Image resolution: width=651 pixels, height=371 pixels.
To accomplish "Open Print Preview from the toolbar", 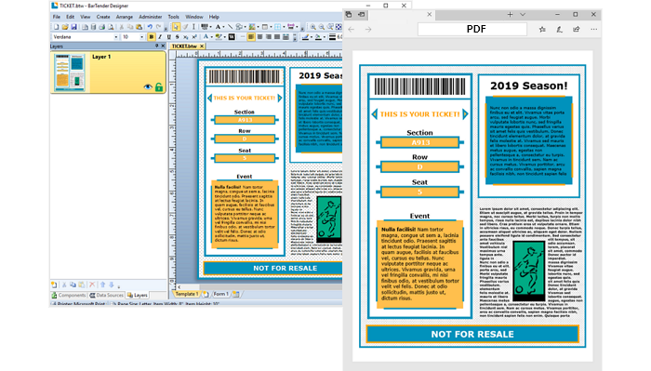I will (x=111, y=27).
